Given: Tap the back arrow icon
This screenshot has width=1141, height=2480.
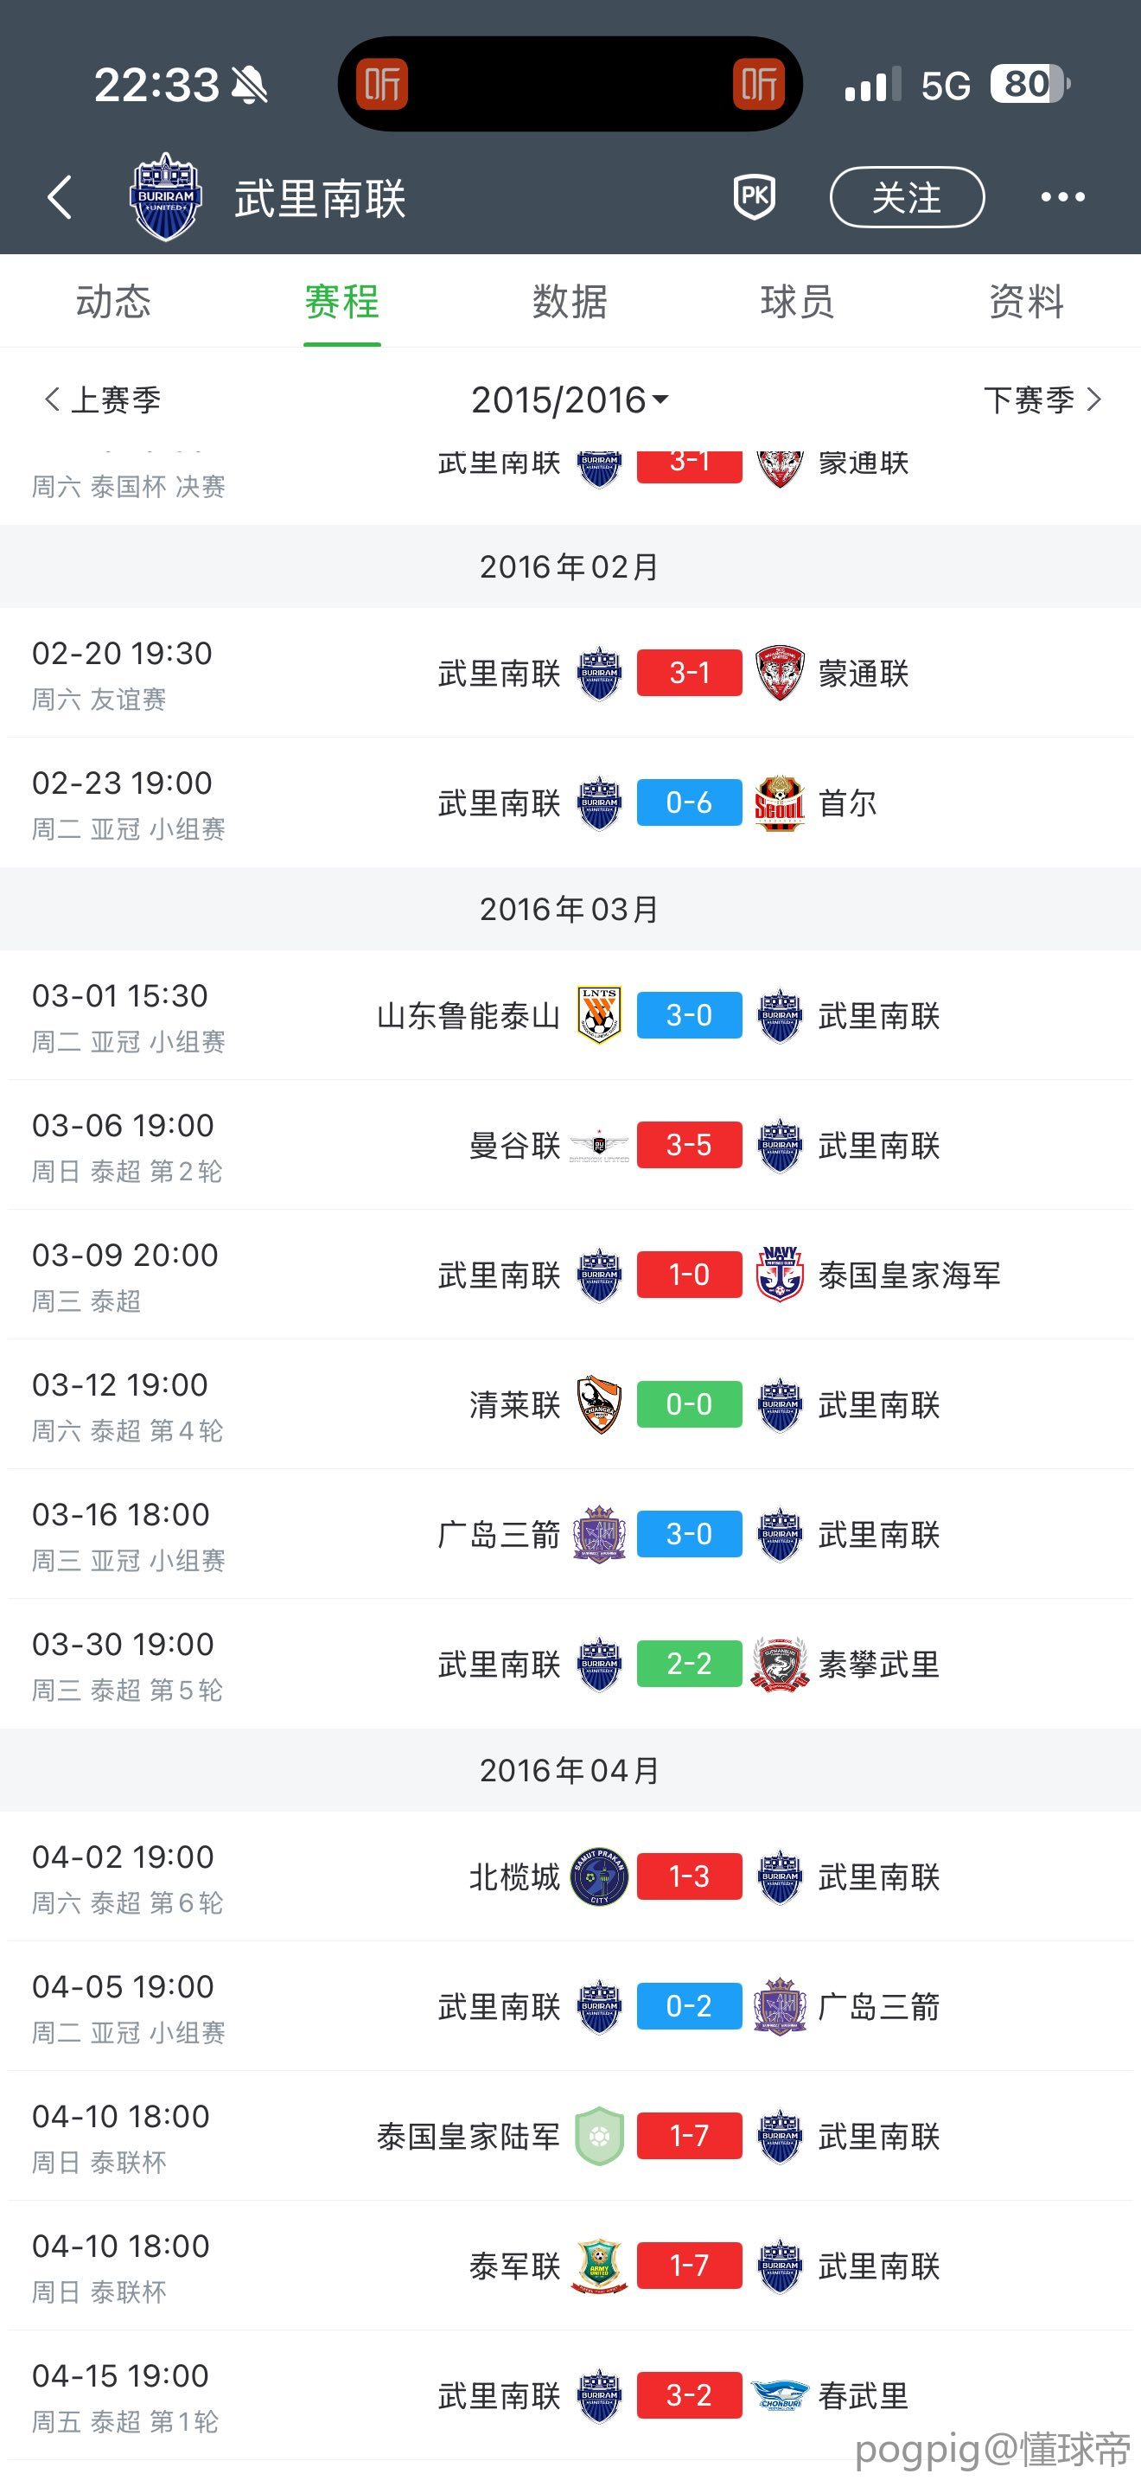Looking at the screenshot, I should [60, 197].
